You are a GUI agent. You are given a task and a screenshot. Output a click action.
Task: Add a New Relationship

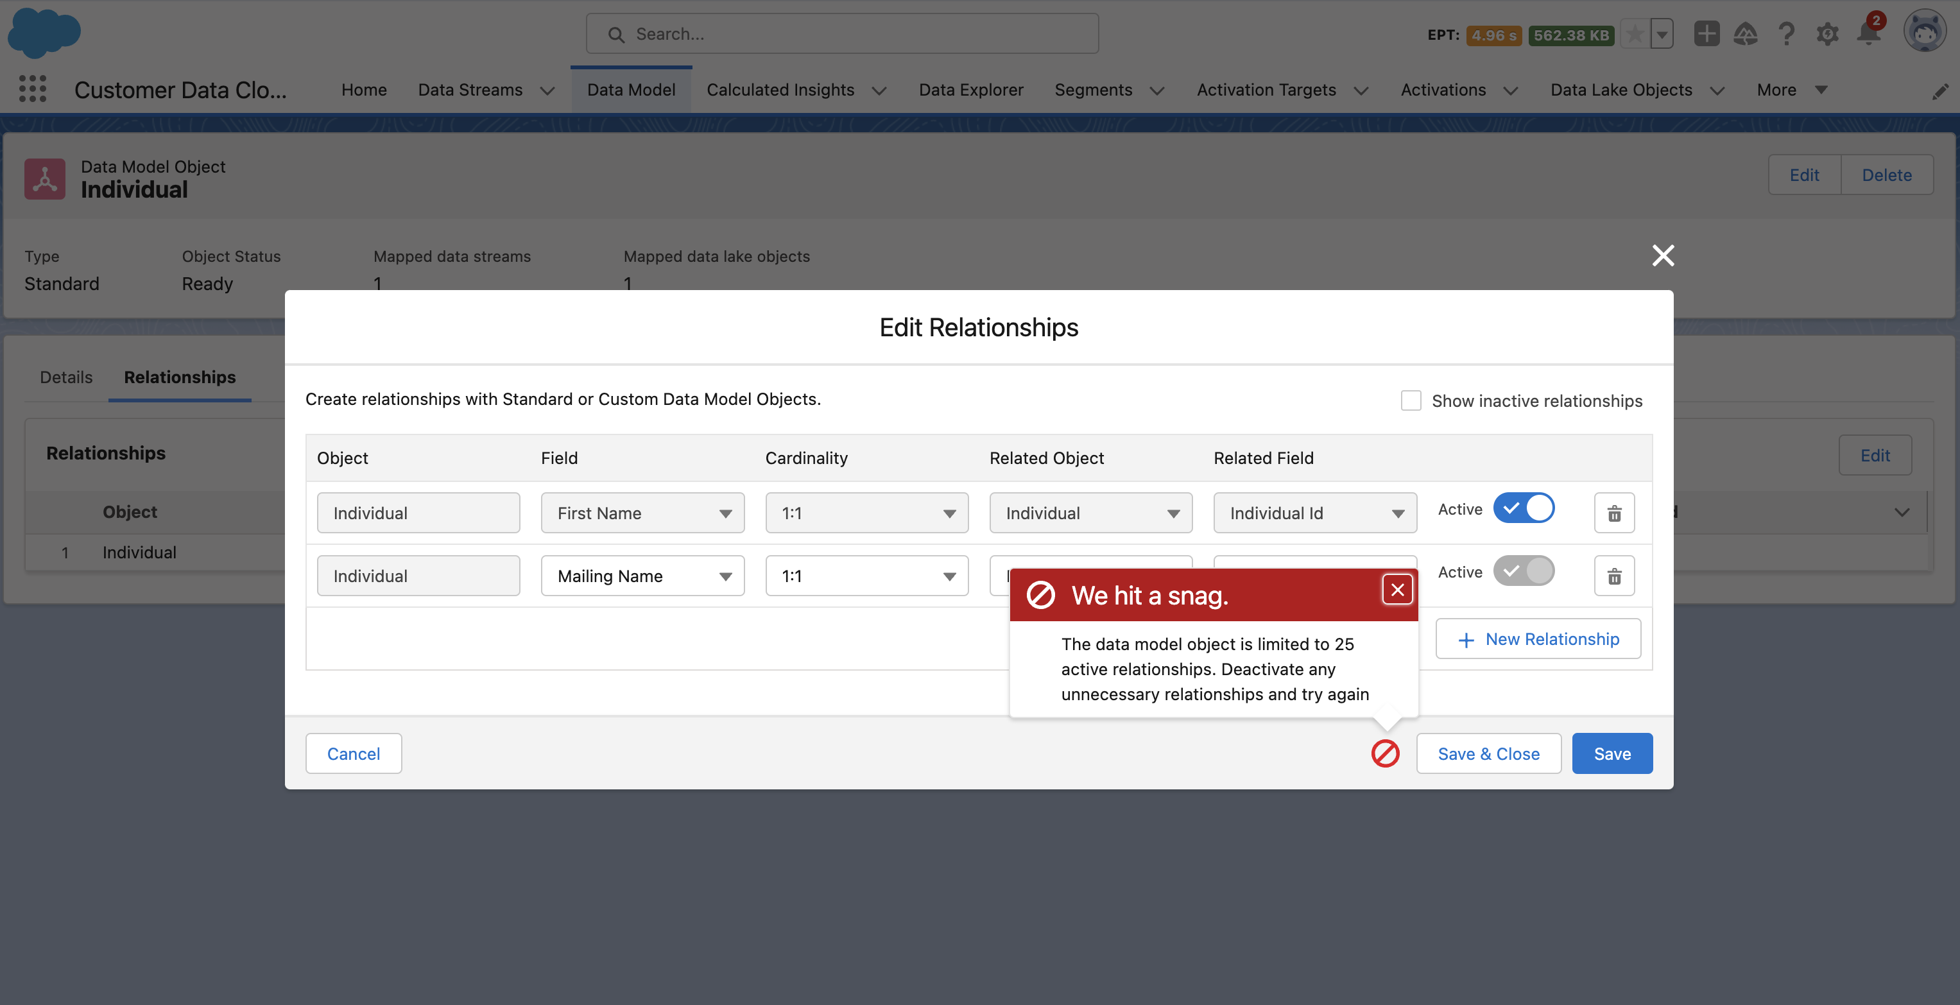pos(1538,639)
